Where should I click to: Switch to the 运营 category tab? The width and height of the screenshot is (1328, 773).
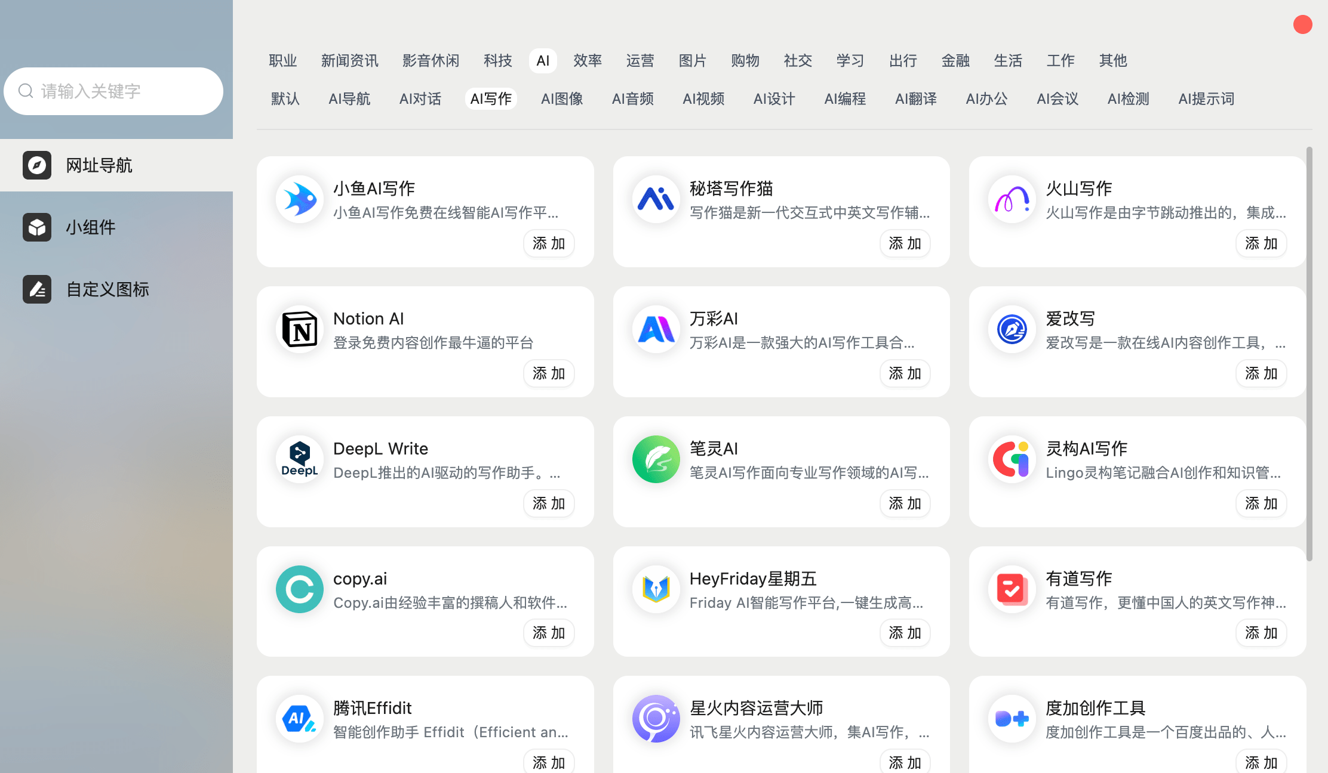click(640, 61)
